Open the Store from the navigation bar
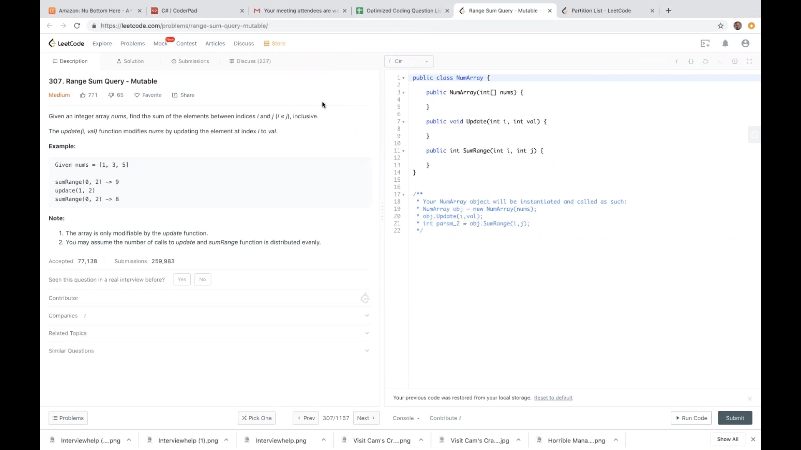The image size is (801, 450). click(x=274, y=43)
